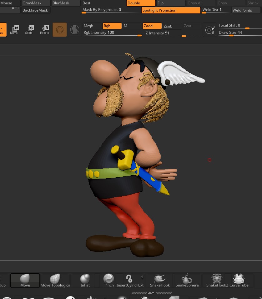Select the Scale transform tool
262x299 pixels.
point(29,30)
